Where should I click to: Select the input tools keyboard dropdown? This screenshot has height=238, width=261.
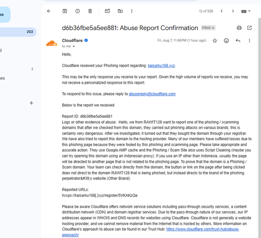tap(246, 11)
